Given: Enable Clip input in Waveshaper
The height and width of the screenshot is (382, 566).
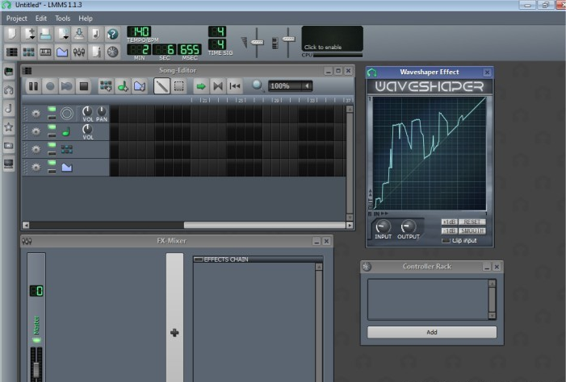Looking at the screenshot, I should (447, 240).
